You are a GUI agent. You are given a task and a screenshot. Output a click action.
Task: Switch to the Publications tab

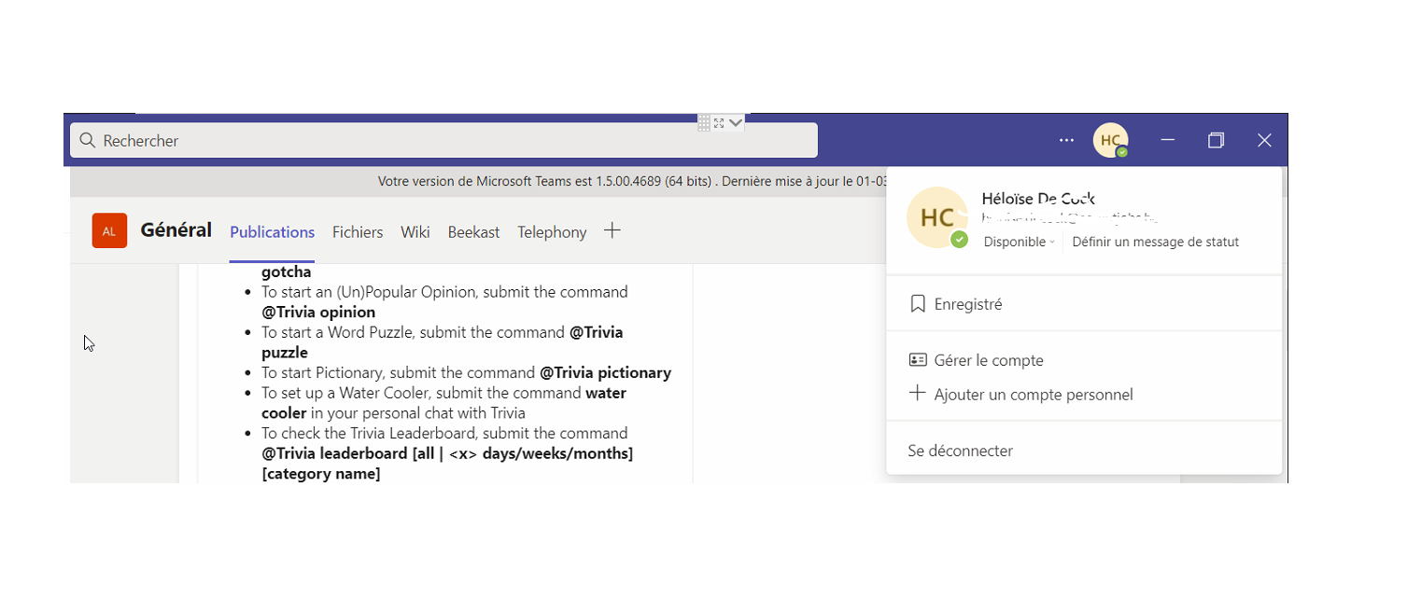272,232
